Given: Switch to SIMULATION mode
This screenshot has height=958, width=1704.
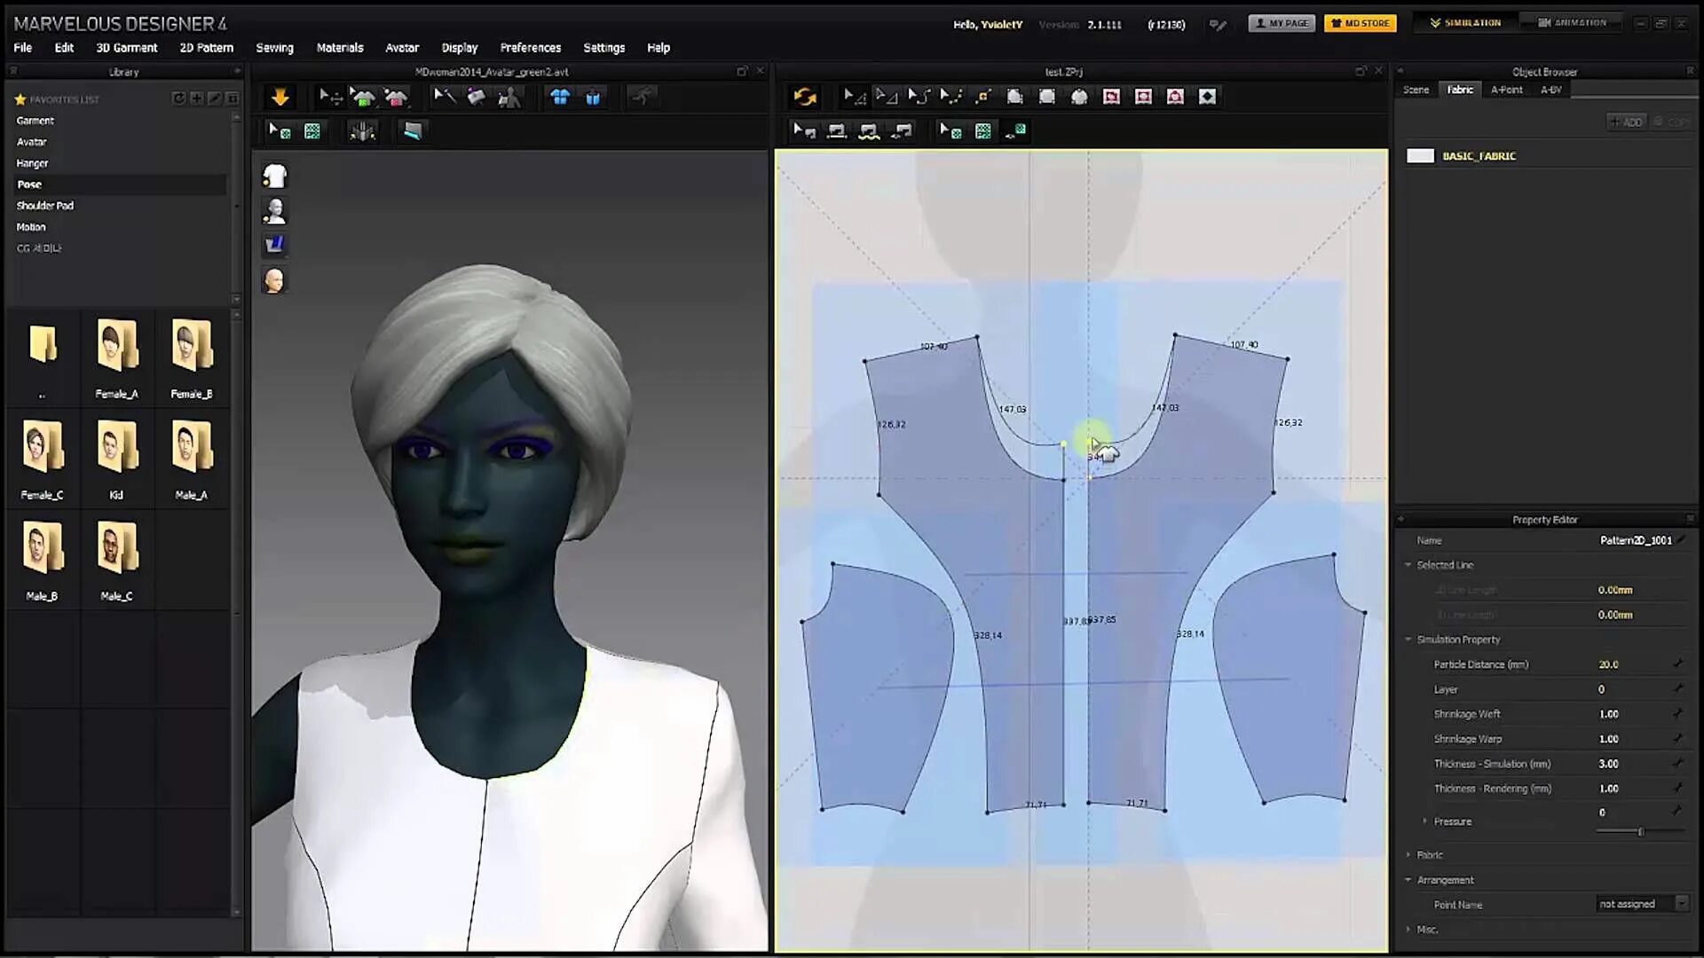Looking at the screenshot, I should [1465, 23].
